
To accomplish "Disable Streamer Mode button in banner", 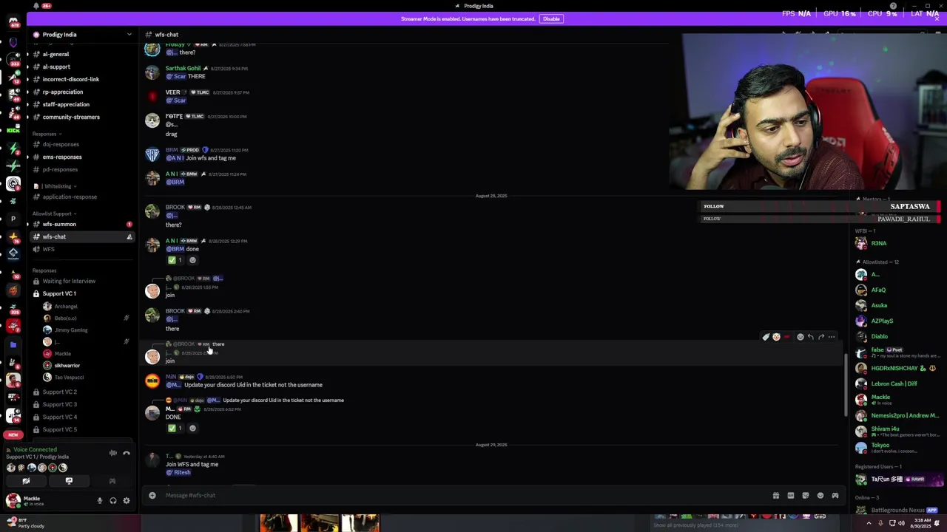I will coord(551,18).
